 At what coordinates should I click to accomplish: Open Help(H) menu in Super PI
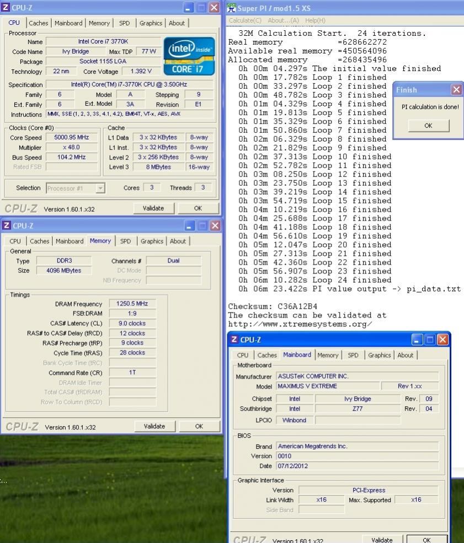[x=315, y=20]
